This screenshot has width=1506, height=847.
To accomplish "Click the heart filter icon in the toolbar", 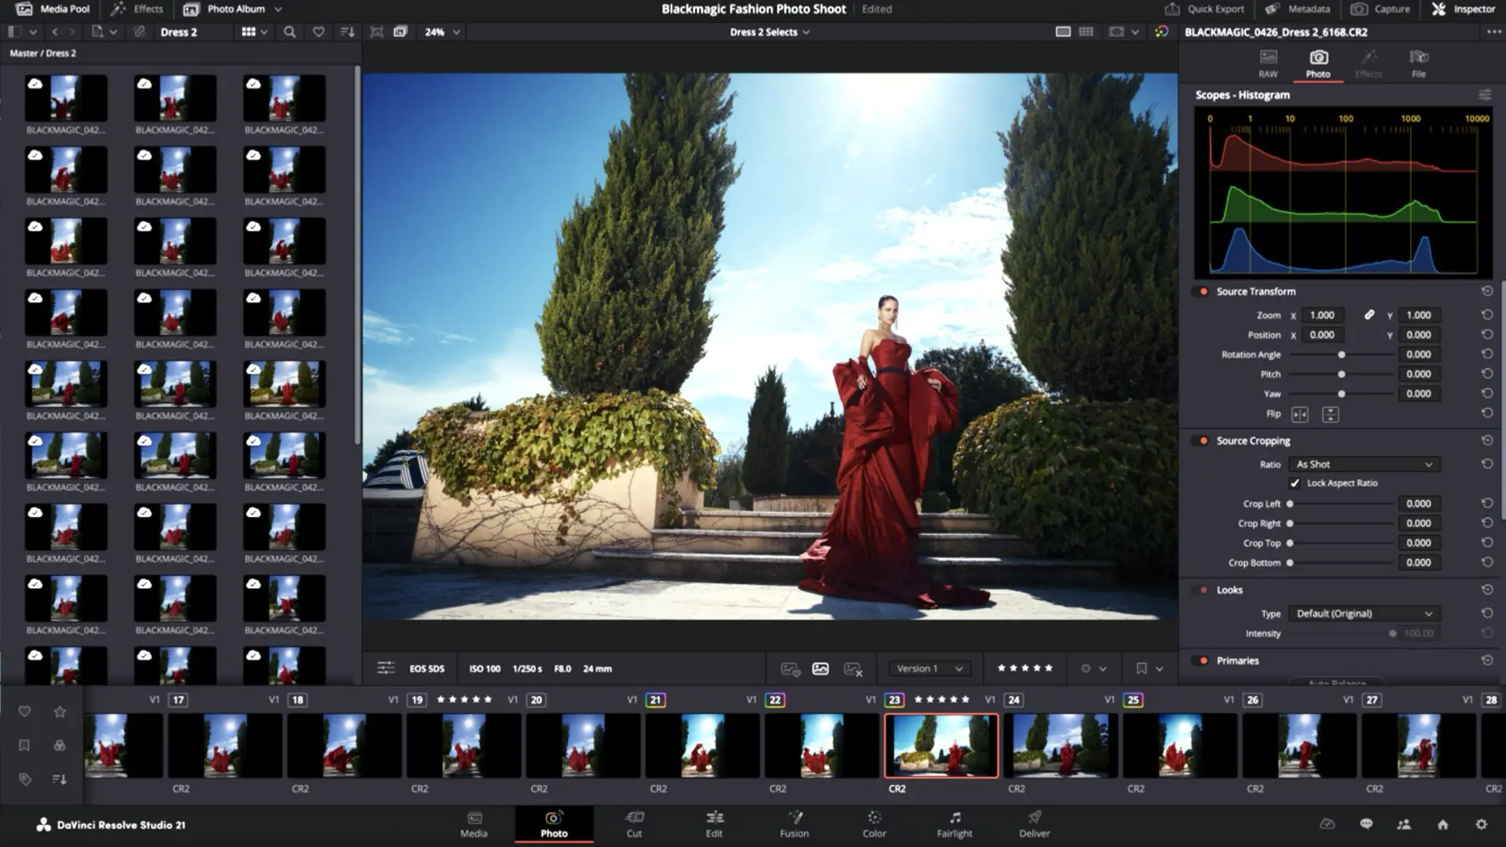I will pos(318,32).
